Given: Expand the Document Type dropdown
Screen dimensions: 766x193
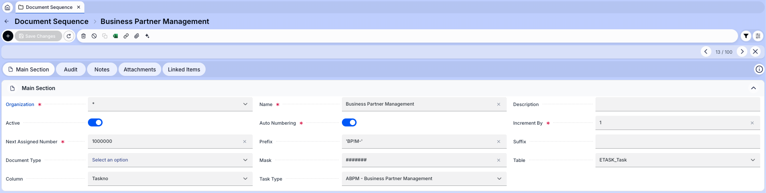Looking at the screenshot, I should [170, 160].
